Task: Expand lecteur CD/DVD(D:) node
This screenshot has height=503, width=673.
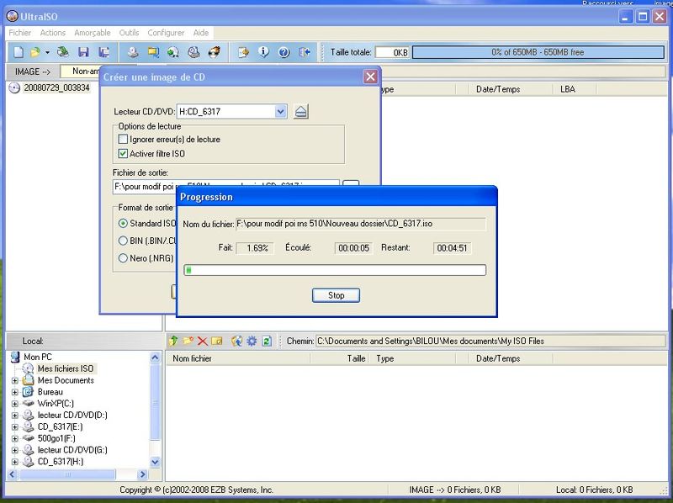Action: click(14, 416)
